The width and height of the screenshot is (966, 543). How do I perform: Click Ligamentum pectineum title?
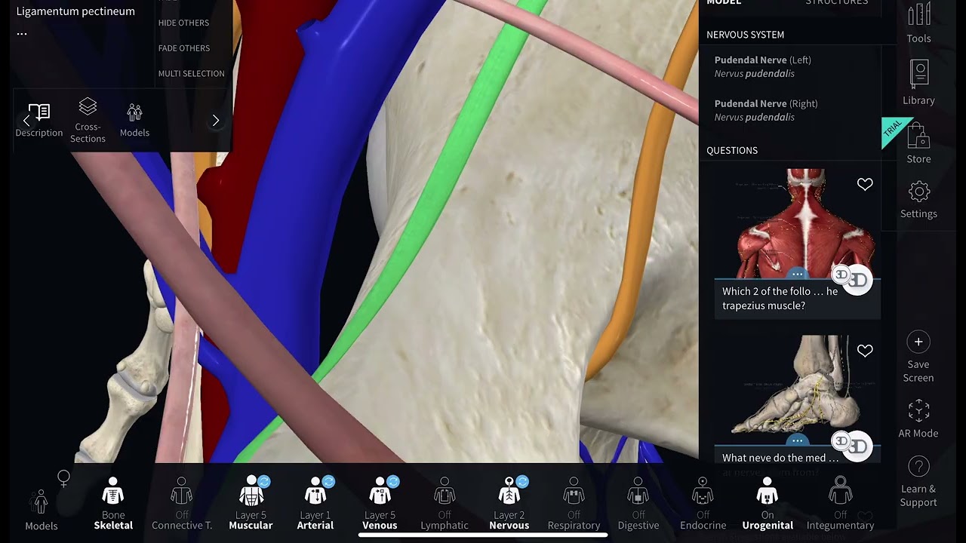tap(75, 11)
